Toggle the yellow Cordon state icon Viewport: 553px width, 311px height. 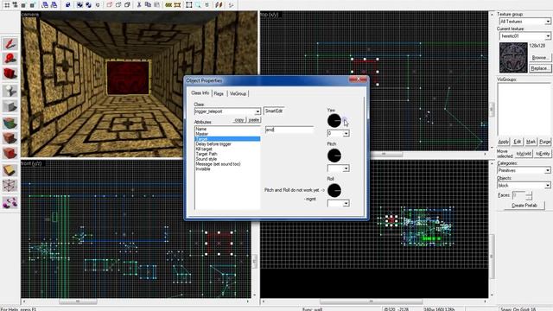pos(168,4)
